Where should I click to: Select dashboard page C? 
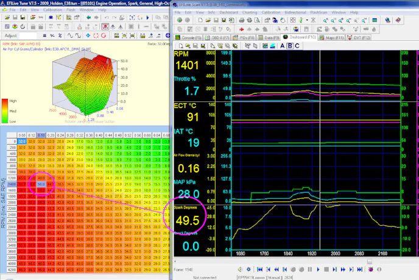(x=297, y=45)
